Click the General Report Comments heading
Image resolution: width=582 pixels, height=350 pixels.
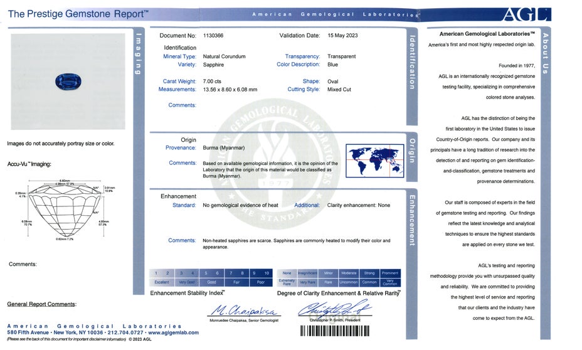41,304
